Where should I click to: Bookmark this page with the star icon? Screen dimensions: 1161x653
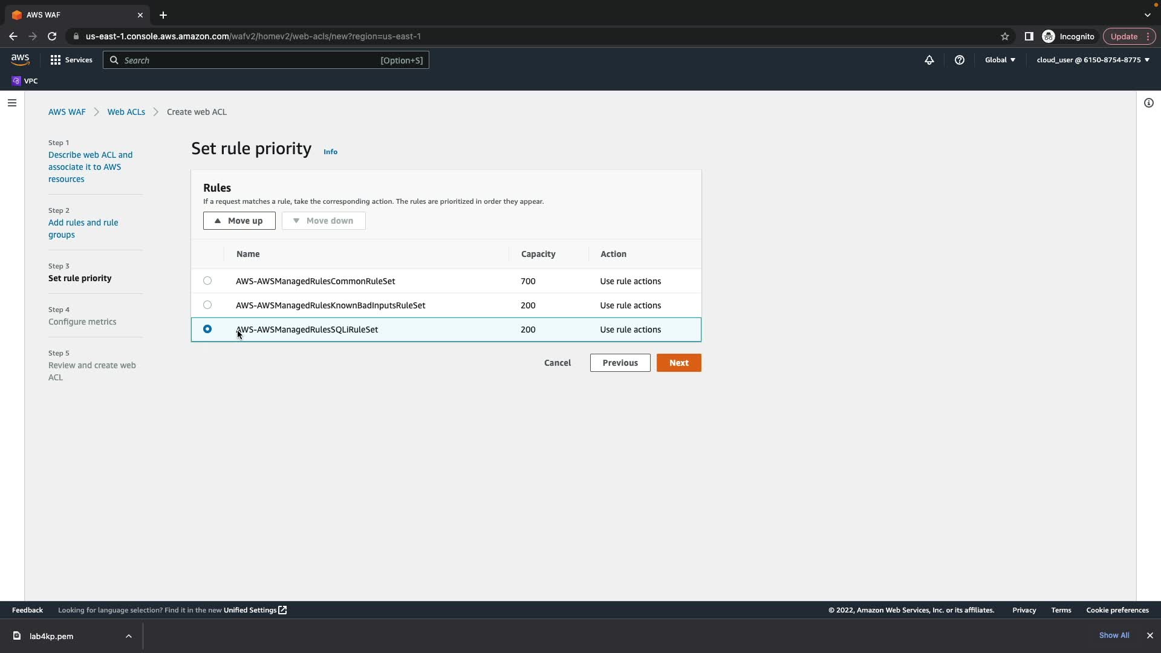(x=1005, y=36)
